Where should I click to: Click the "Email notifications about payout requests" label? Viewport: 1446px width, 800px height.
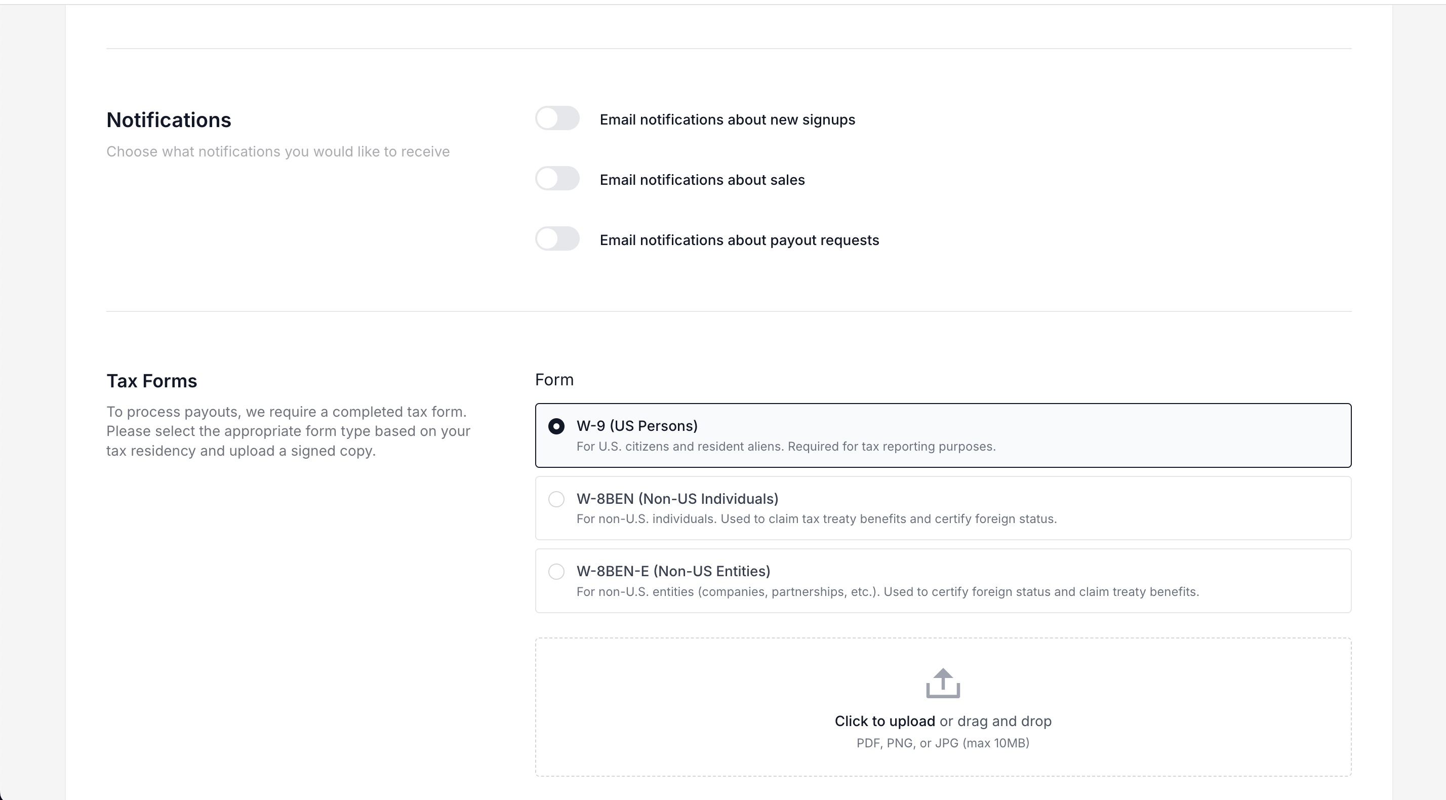point(739,239)
